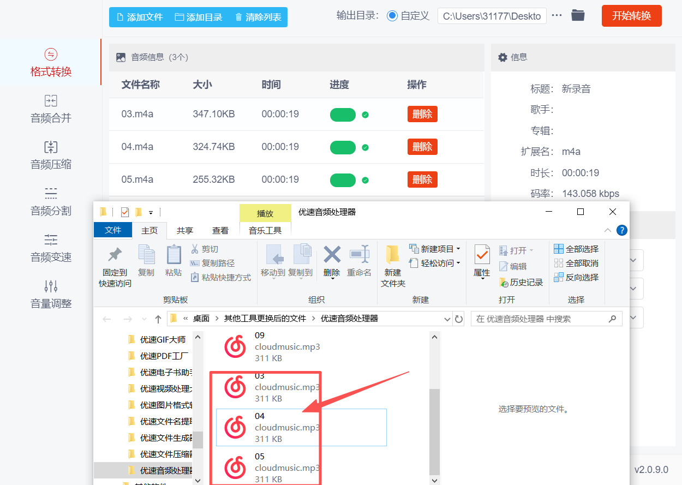Open the 音频分割 audio split tool

51,202
